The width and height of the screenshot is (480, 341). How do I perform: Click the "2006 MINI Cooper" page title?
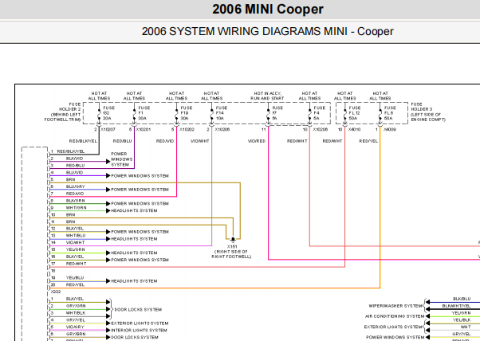coord(268,10)
